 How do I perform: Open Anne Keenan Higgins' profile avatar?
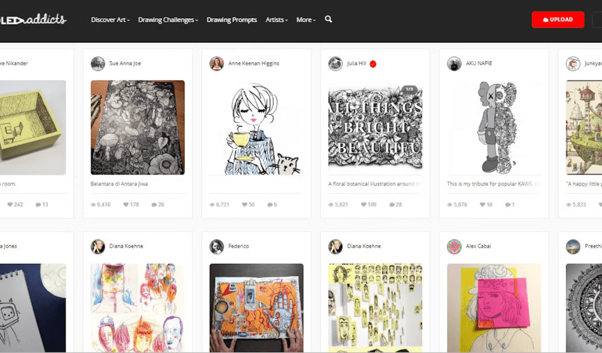tap(216, 63)
